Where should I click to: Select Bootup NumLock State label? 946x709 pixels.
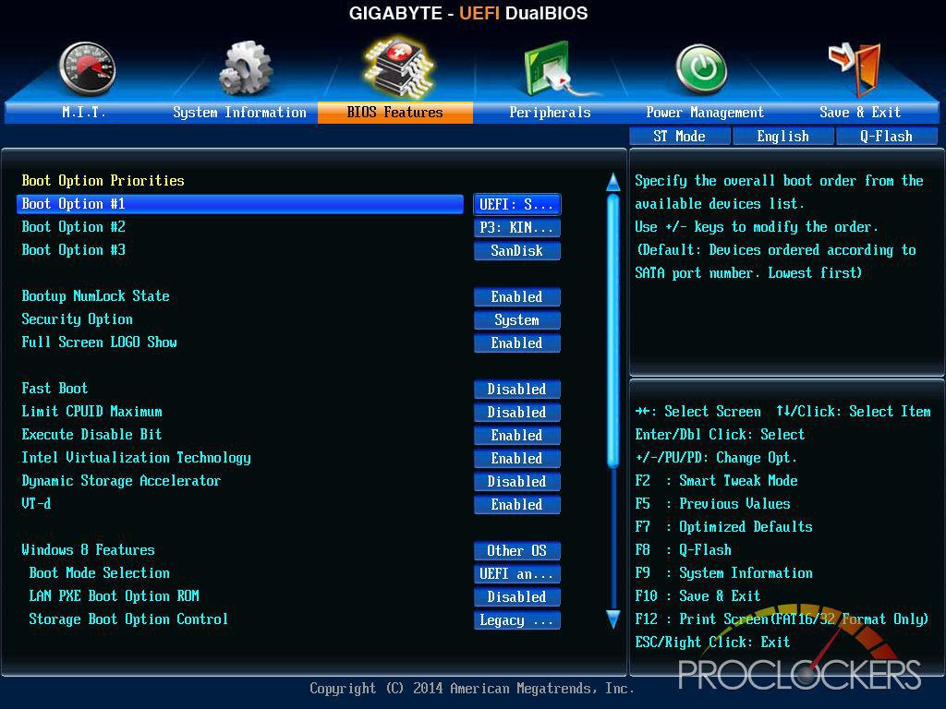(x=95, y=296)
